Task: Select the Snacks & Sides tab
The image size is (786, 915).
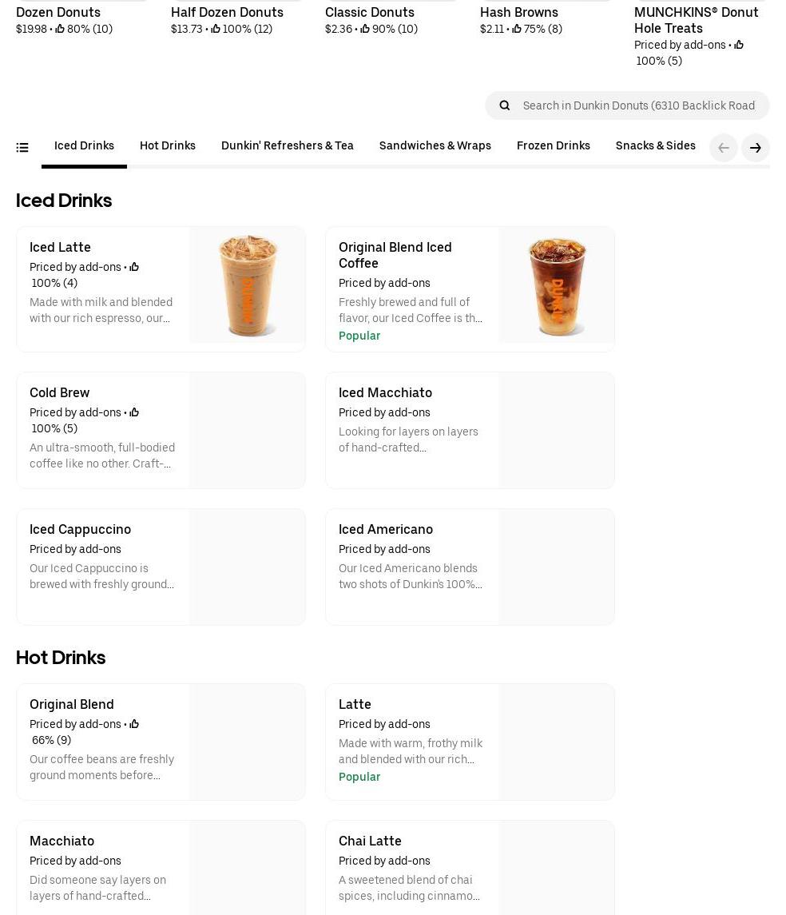Action: 655,146
